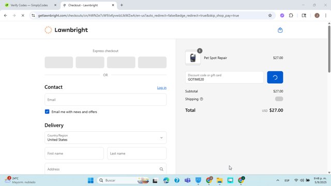Click the ESP language indicator
This screenshot has width=331, height=186.
[x=287, y=180]
